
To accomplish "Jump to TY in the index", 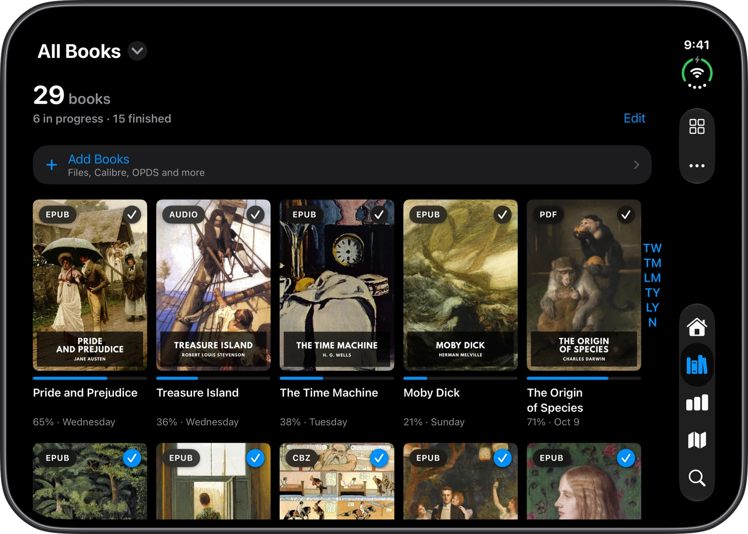I will coord(652,293).
